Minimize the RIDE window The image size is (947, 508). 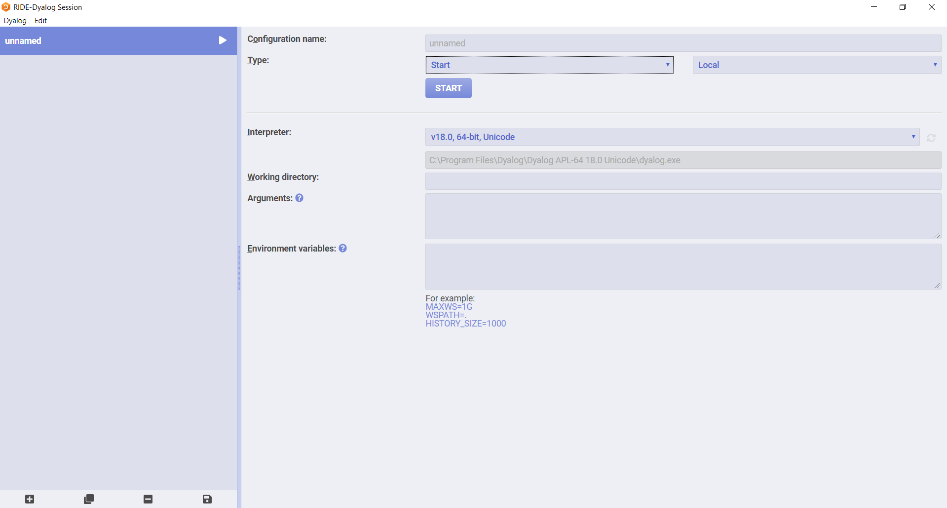pos(874,7)
